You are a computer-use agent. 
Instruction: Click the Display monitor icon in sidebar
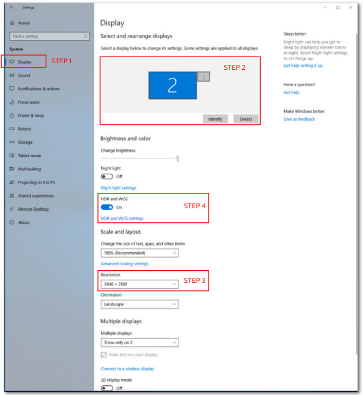12,62
